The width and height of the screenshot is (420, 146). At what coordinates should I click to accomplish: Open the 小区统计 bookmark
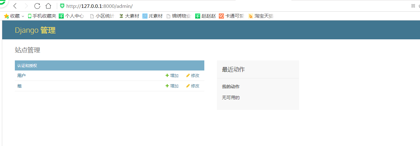coord(102,16)
